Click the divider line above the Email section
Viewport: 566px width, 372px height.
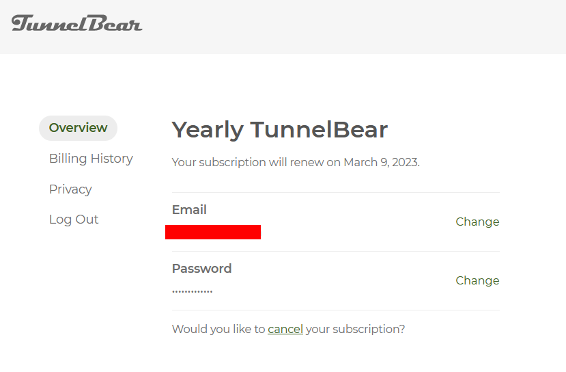(336, 192)
